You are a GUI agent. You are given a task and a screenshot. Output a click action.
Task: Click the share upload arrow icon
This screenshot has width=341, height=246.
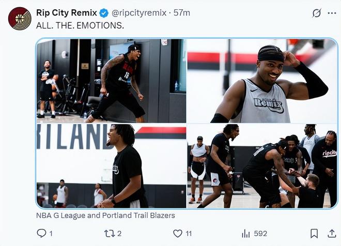click(331, 234)
